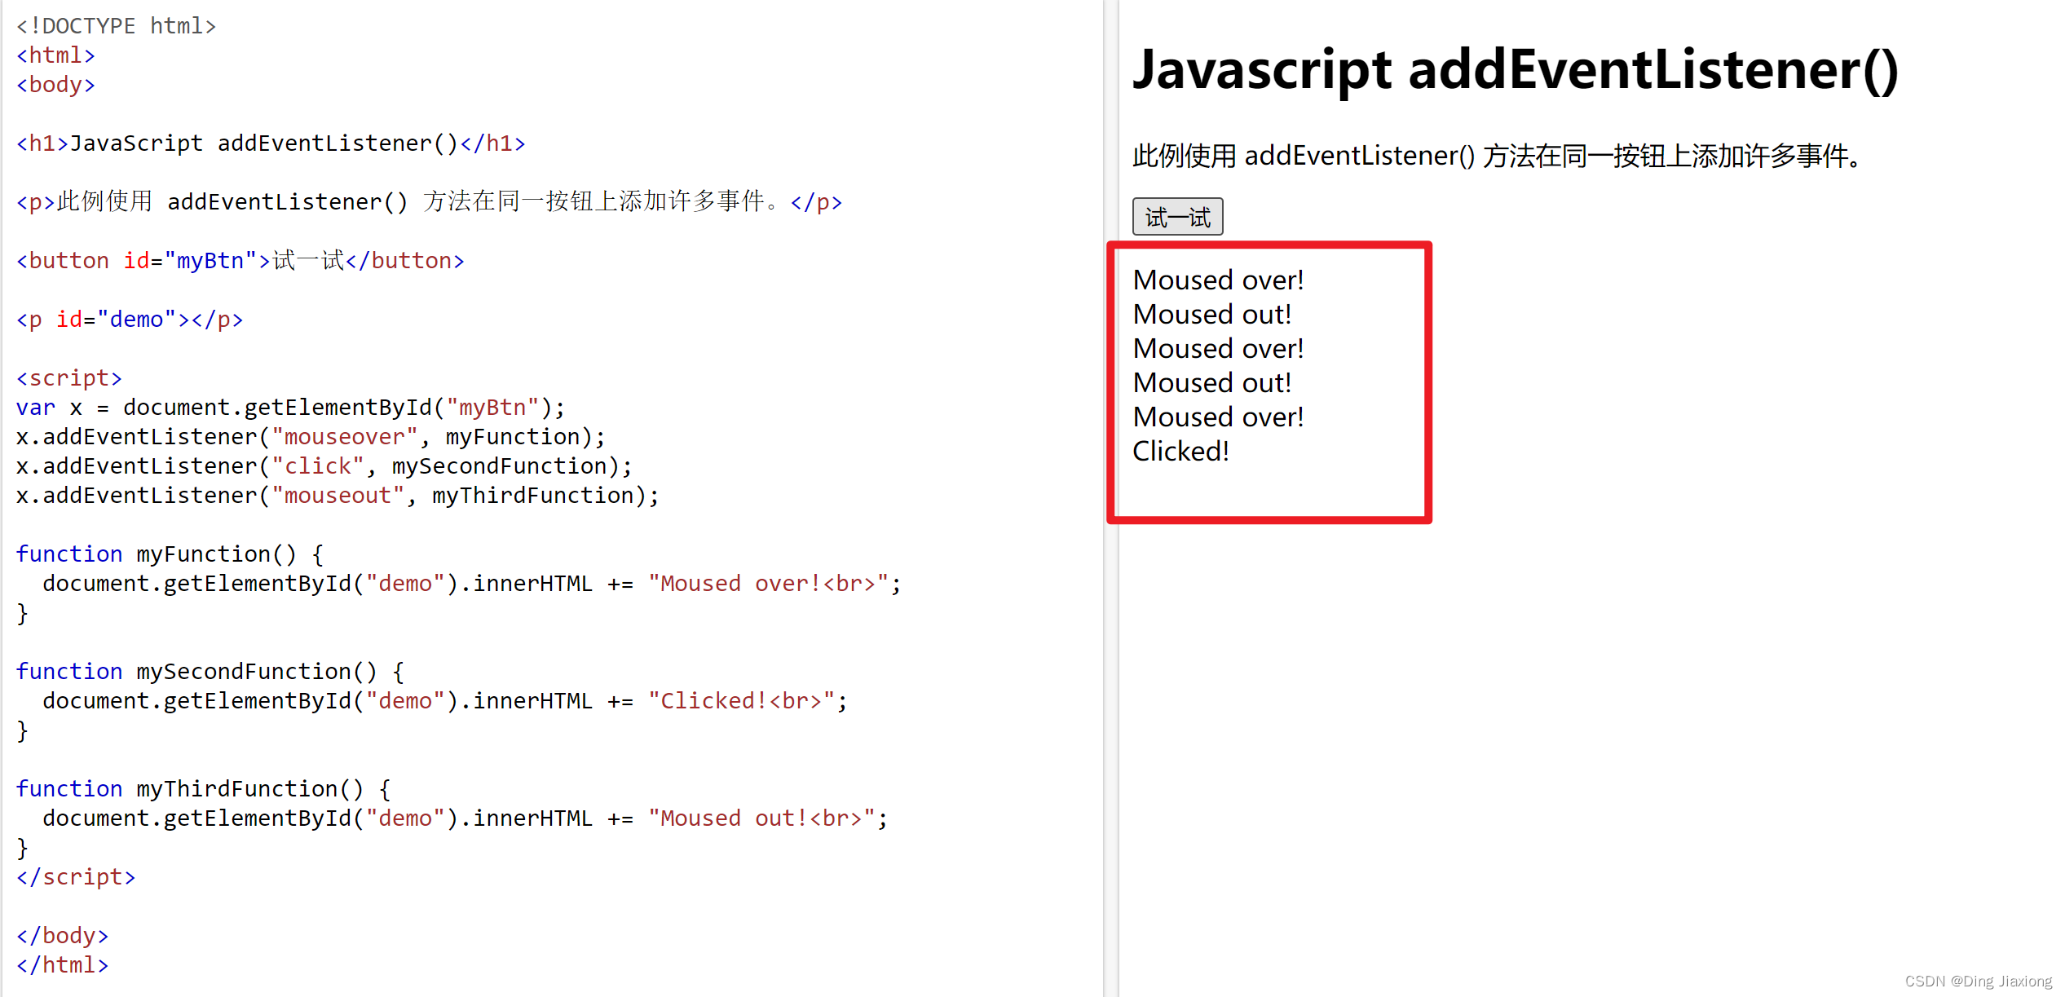
Task: Click the function mySecondFunction() declaration line
Action: 210,672
